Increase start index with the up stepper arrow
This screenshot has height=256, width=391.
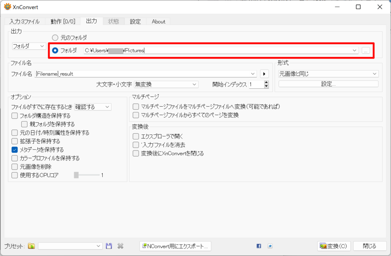pyautogui.click(x=267, y=82)
